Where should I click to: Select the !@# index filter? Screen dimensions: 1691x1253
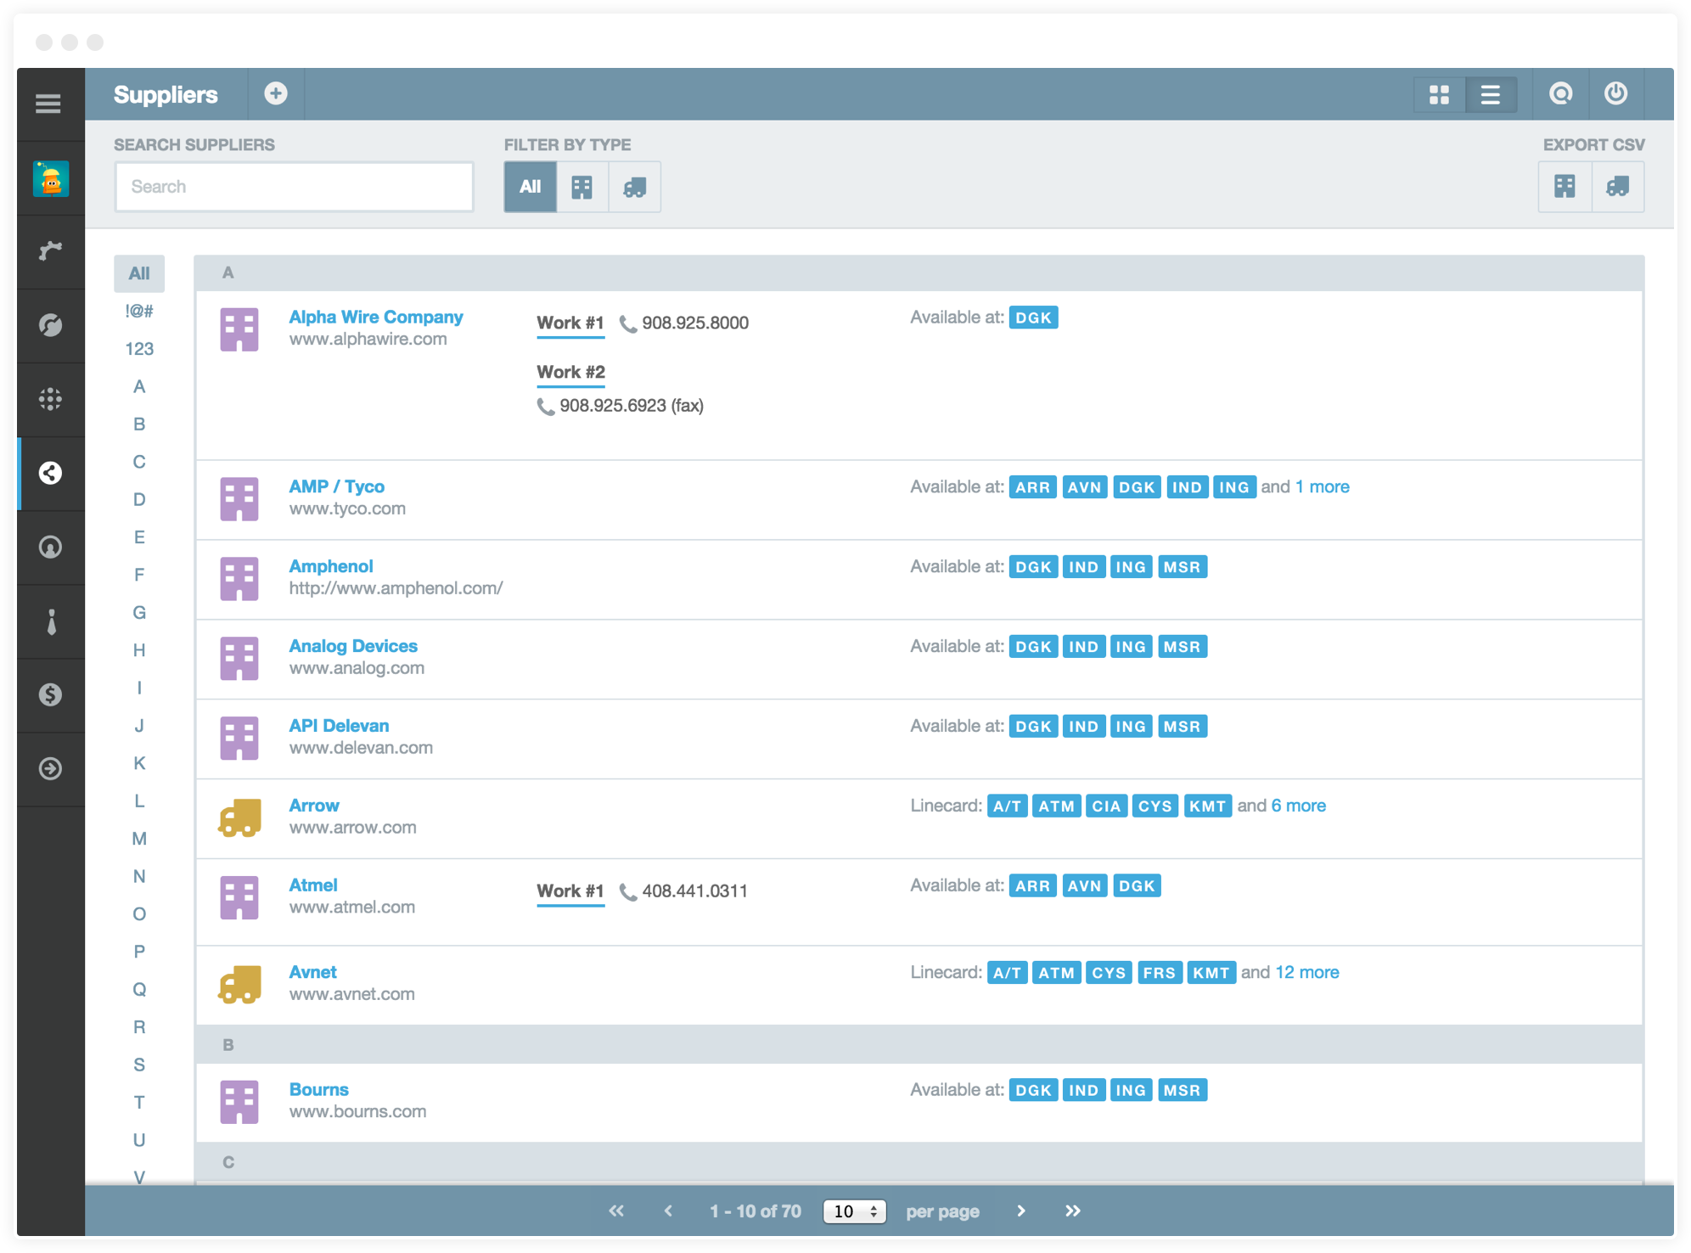pyautogui.click(x=139, y=311)
